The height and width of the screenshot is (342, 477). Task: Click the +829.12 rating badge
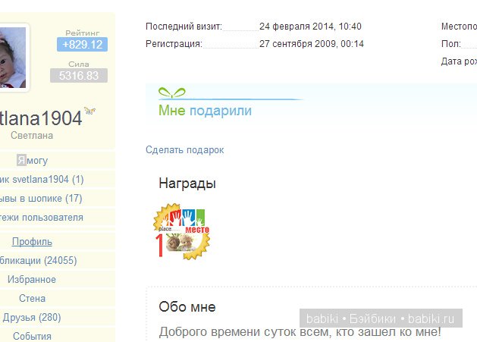click(x=82, y=45)
